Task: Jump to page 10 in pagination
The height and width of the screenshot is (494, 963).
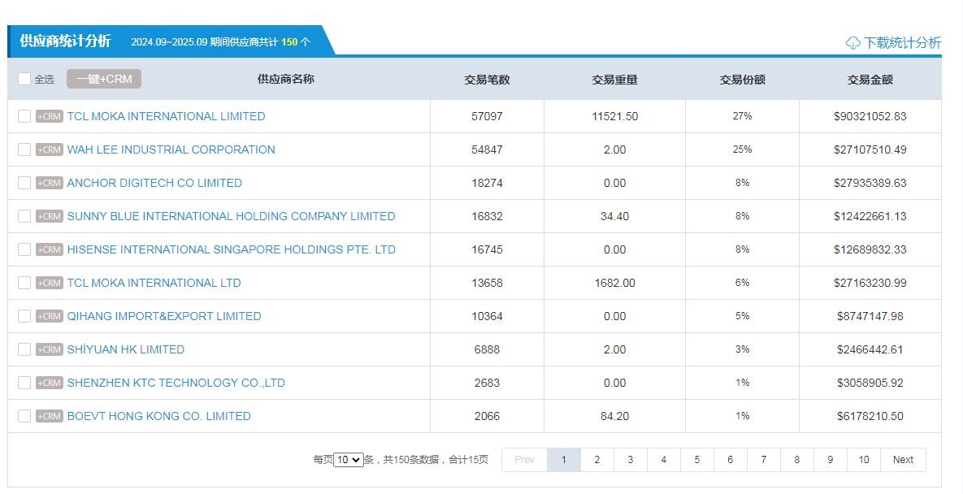Action: 863,460
